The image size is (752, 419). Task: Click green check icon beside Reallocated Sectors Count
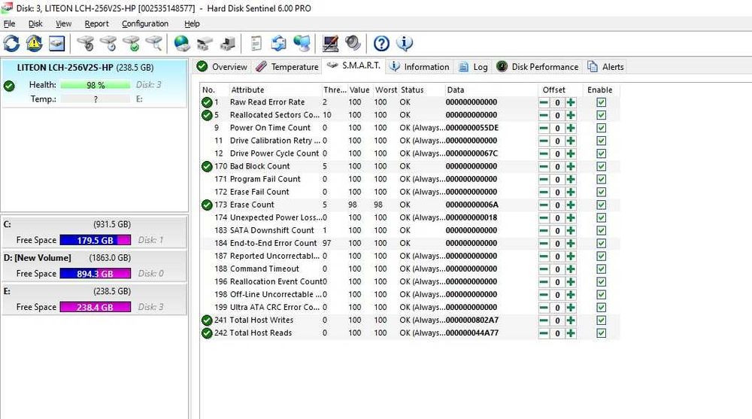(x=207, y=115)
